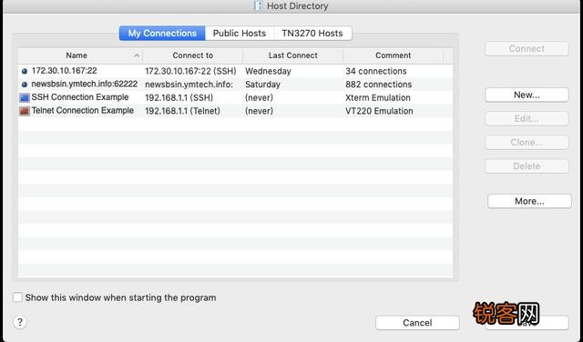Open the TN3270 Hosts tab
Screen dimensions: 583x342
pos(312,33)
